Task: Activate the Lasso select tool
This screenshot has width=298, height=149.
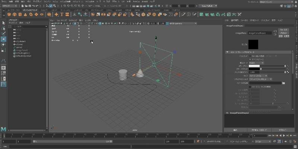Action: pos(4,28)
